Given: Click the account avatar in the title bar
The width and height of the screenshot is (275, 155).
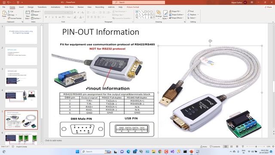Looking at the screenshot, I should tap(245, 3).
